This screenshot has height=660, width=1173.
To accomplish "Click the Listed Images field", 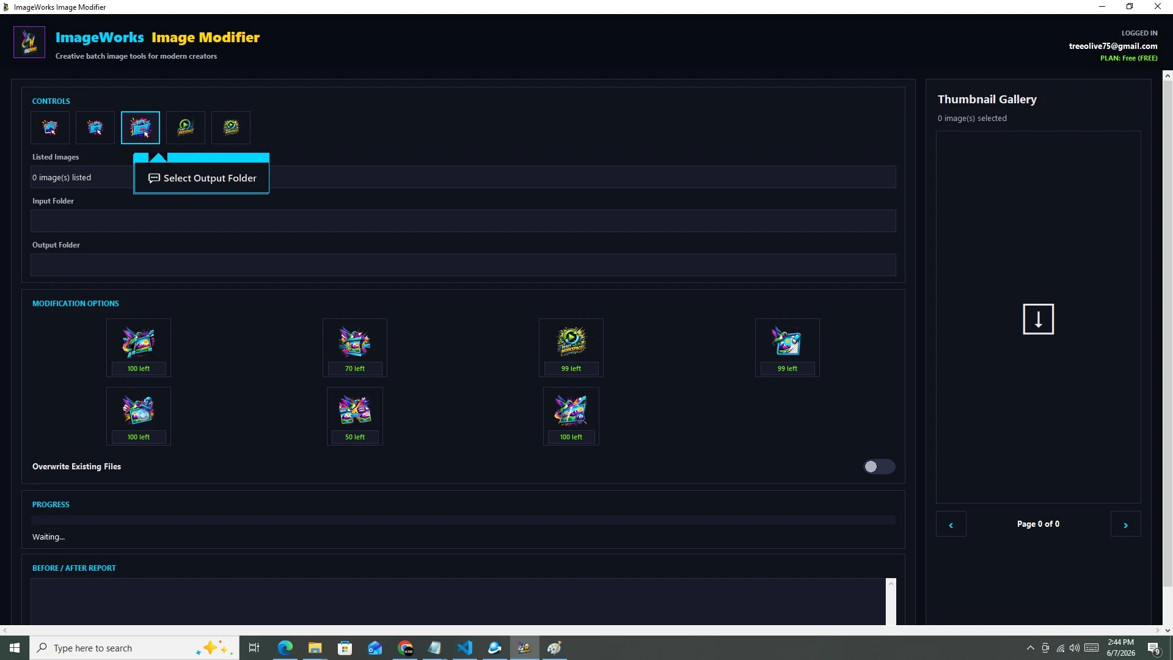I will click(x=463, y=177).
